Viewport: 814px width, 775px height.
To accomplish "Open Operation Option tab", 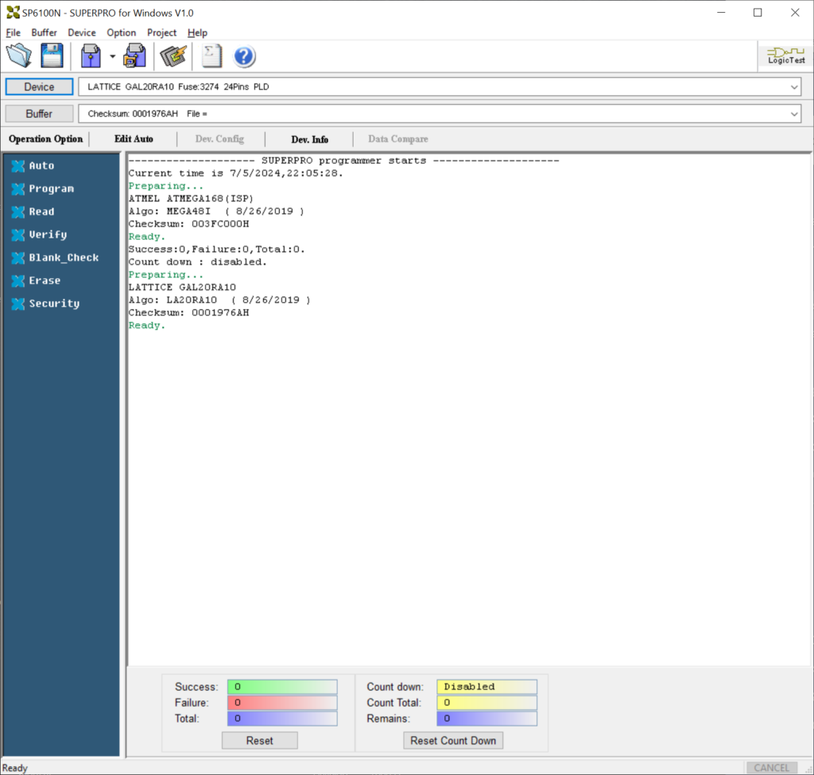I will 45,138.
